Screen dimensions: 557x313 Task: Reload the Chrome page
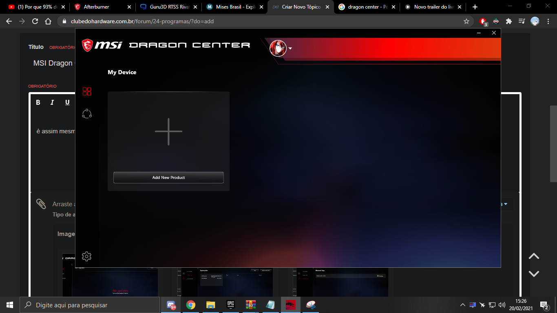35,21
